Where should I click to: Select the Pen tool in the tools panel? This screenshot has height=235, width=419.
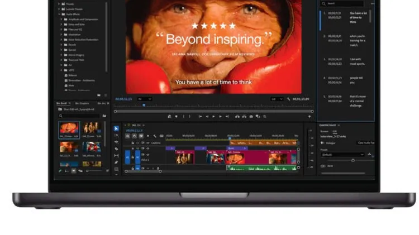(x=116, y=162)
